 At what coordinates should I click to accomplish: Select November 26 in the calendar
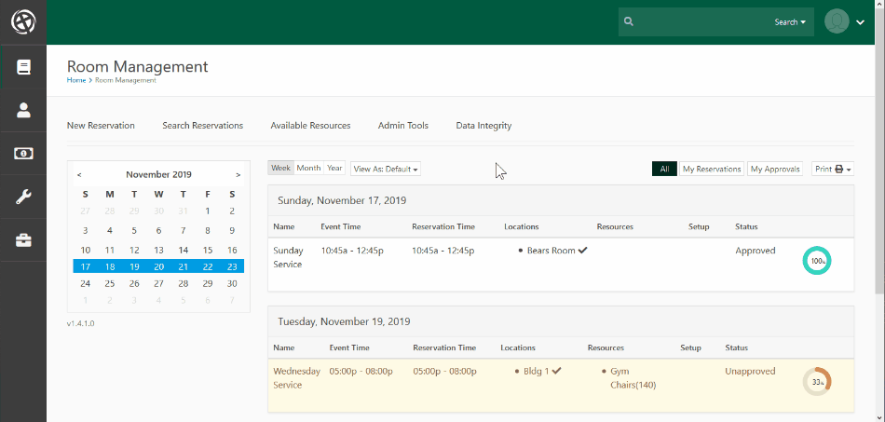tap(134, 284)
